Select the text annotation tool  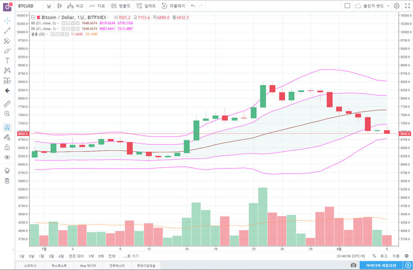[x=7, y=60]
